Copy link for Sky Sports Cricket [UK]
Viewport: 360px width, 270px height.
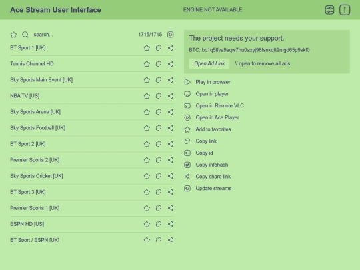[x=159, y=176]
